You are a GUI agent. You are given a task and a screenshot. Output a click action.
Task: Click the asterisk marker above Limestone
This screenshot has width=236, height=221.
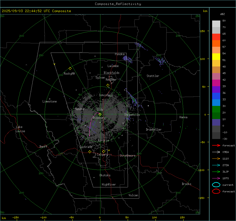(50, 99)
